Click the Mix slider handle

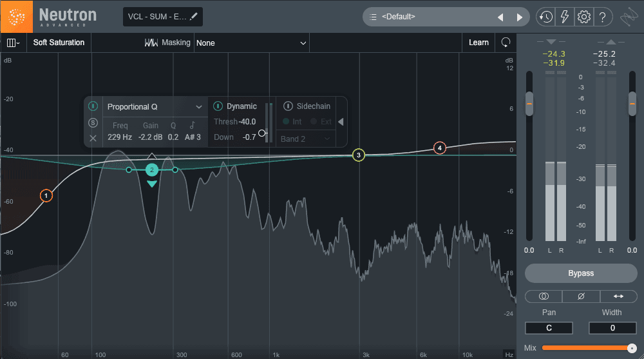tap(632, 348)
